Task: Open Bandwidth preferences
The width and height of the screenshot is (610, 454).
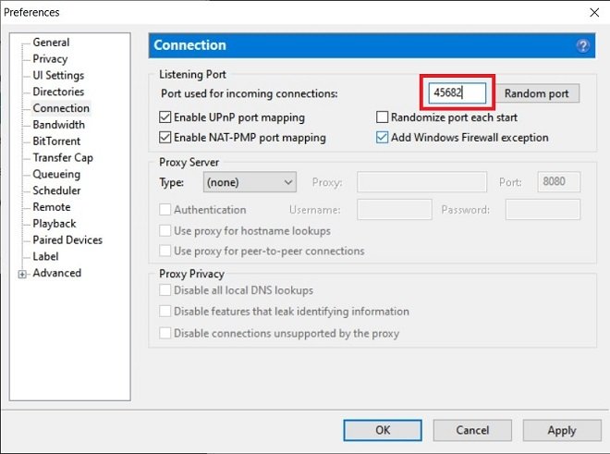Action: pyautogui.click(x=59, y=125)
